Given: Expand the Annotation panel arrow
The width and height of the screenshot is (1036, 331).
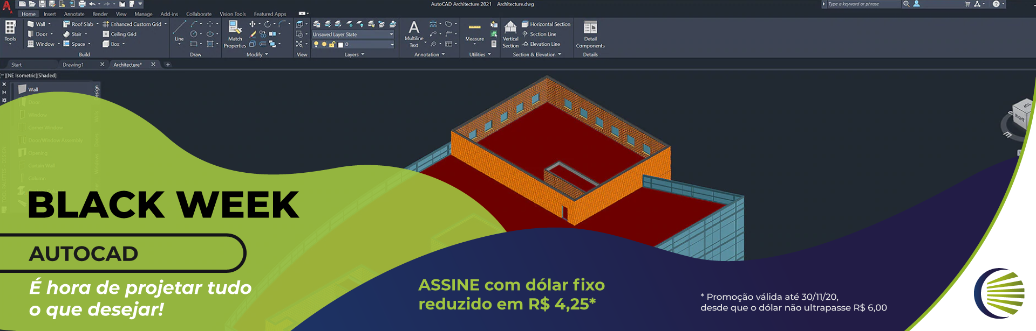Looking at the screenshot, I should (x=444, y=54).
